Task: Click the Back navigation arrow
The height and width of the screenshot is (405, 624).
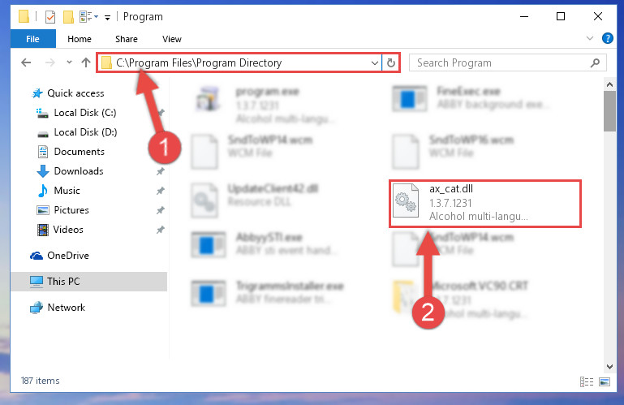Action: click(26, 62)
